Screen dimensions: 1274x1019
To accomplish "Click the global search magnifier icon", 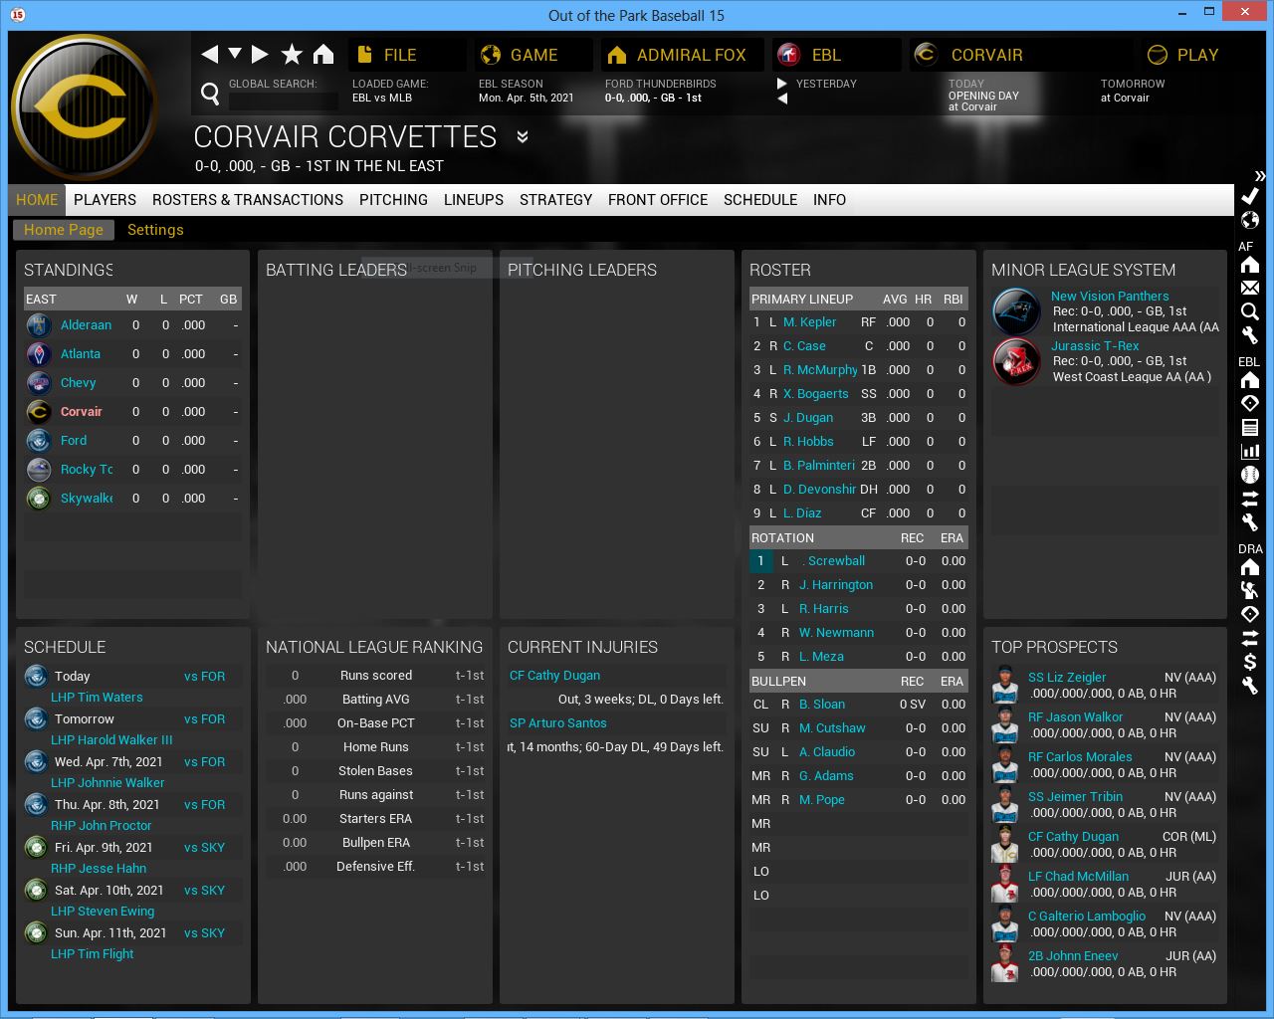I will (210, 94).
